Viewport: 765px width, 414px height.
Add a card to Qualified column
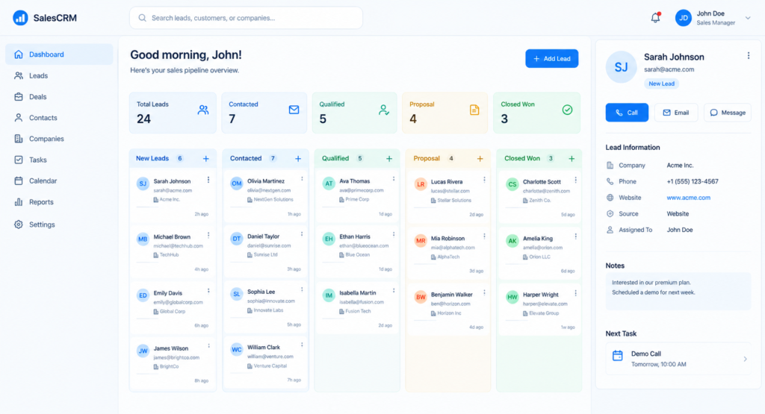tap(388, 159)
